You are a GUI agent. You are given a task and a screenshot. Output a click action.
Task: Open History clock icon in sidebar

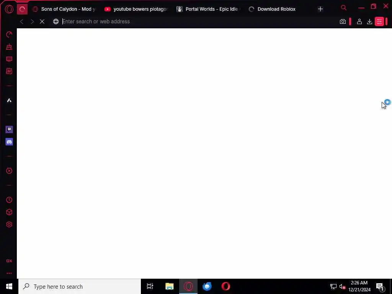click(x=9, y=200)
